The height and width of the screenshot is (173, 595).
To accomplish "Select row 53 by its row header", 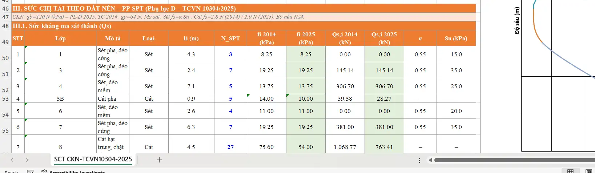I will click(5, 98).
